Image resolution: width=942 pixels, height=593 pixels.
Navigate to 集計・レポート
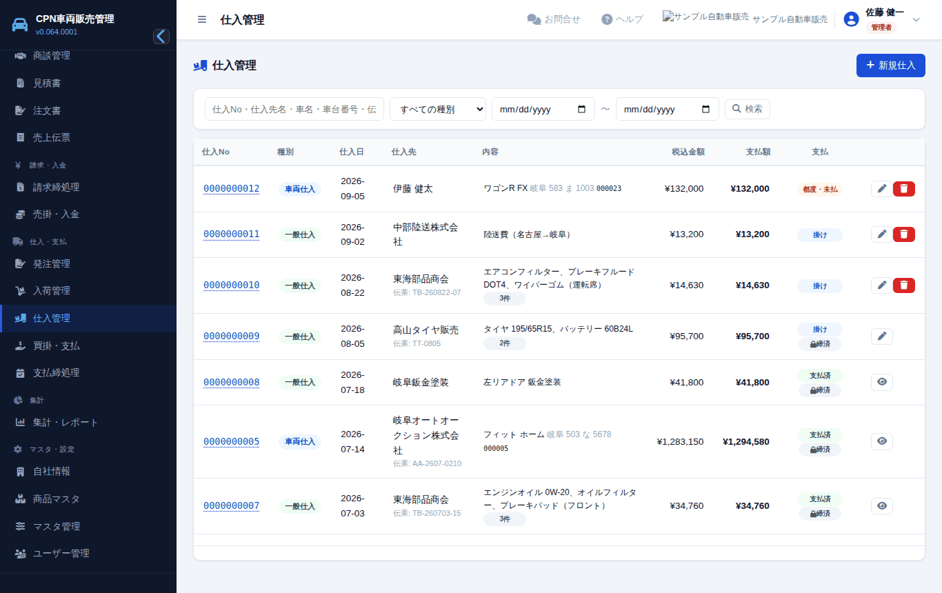(88, 422)
